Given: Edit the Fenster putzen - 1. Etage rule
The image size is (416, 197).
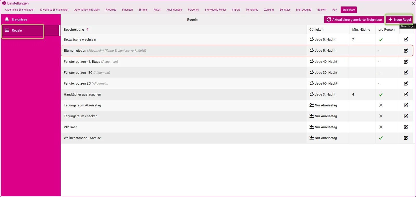Looking at the screenshot, I should coord(406,62).
